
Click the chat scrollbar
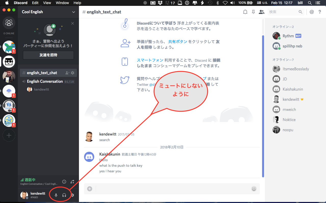(x=263, y=106)
